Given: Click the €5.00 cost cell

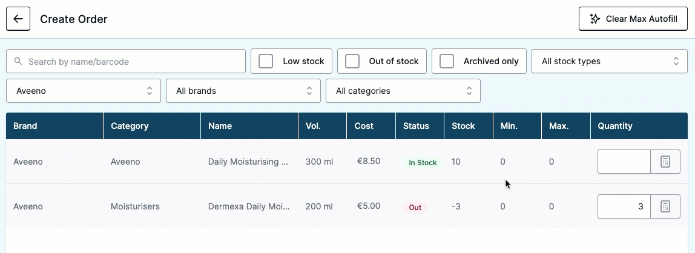Looking at the screenshot, I should (369, 206).
